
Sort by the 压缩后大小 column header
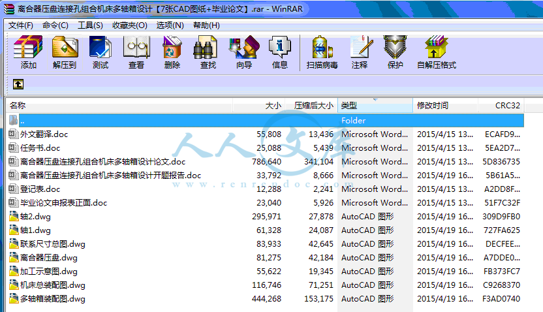click(x=311, y=105)
